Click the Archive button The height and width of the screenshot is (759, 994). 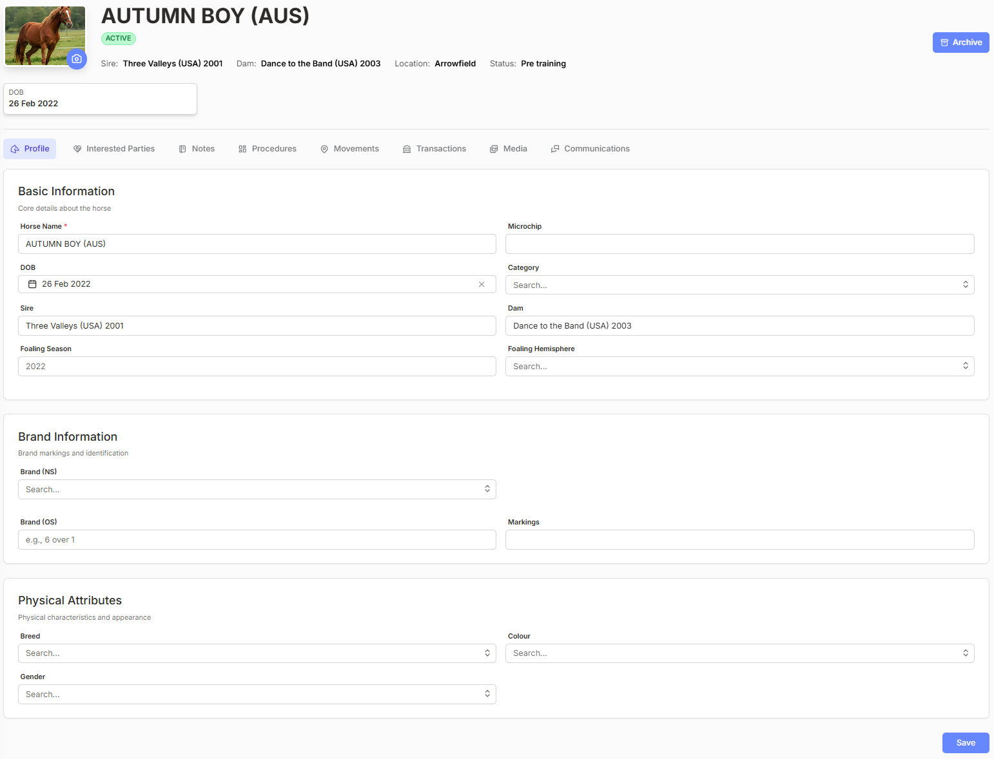pos(960,43)
